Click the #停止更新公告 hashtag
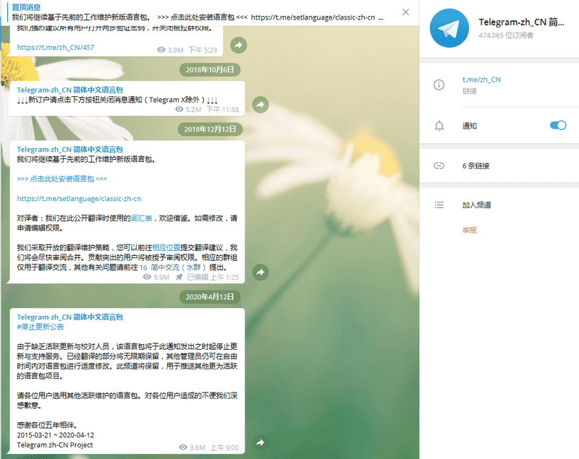Image resolution: width=579 pixels, height=459 pixels. tap(41, 327)
